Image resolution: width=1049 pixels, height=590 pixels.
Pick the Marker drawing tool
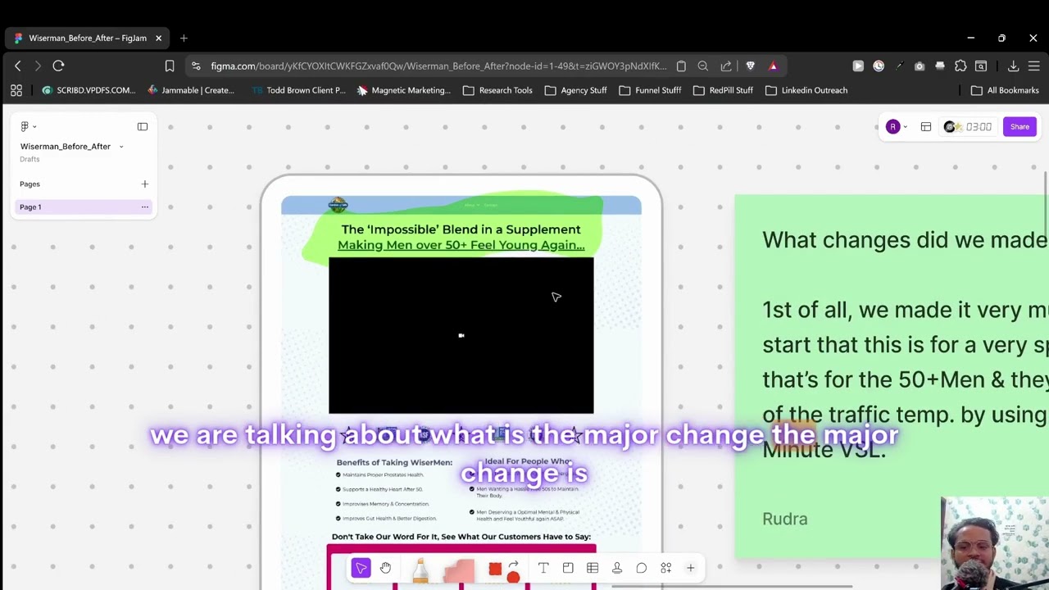420,570
